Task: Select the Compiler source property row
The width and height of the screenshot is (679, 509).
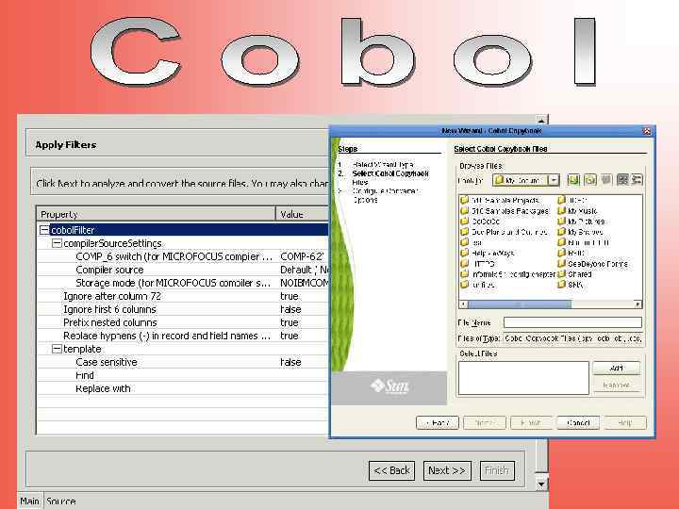Action: (183, 270)
